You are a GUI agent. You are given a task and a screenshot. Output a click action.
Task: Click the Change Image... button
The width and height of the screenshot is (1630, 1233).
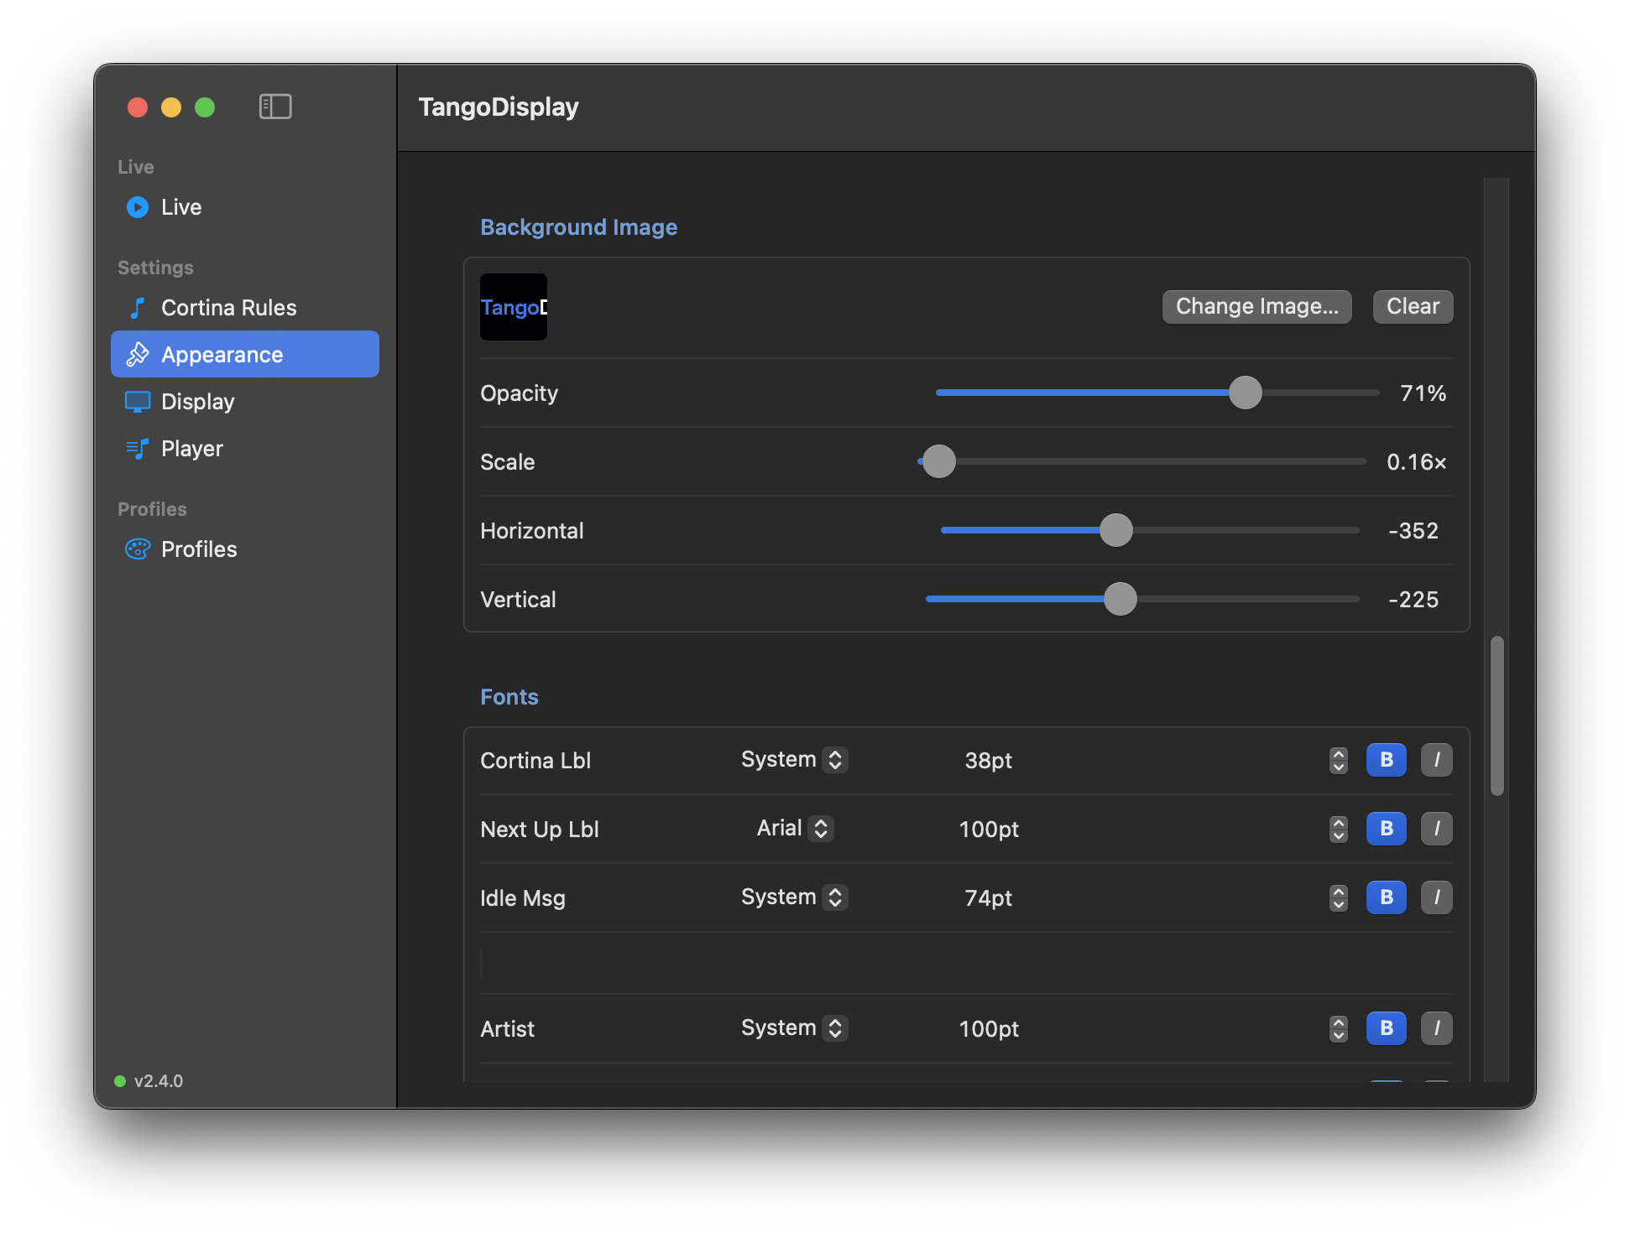[x=1257, y=307]
